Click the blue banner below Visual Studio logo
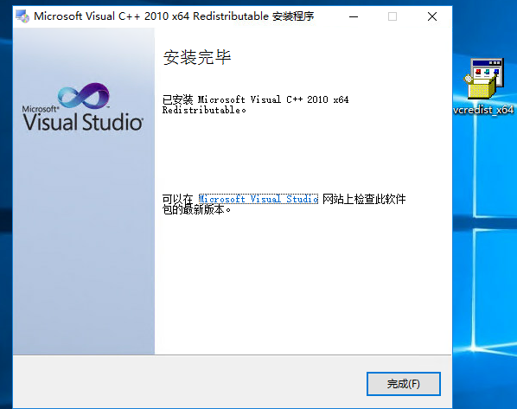The image size is (517, 409). (x=83, y=244)
